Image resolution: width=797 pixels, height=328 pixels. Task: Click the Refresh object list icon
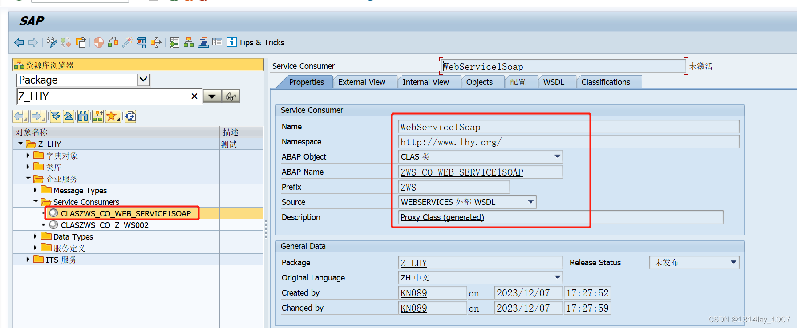tap(130, 116)
